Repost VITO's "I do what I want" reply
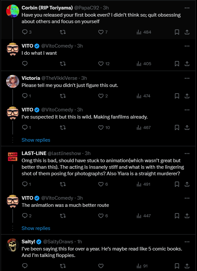Screen dimensions: 197x271 pos(63,64)
